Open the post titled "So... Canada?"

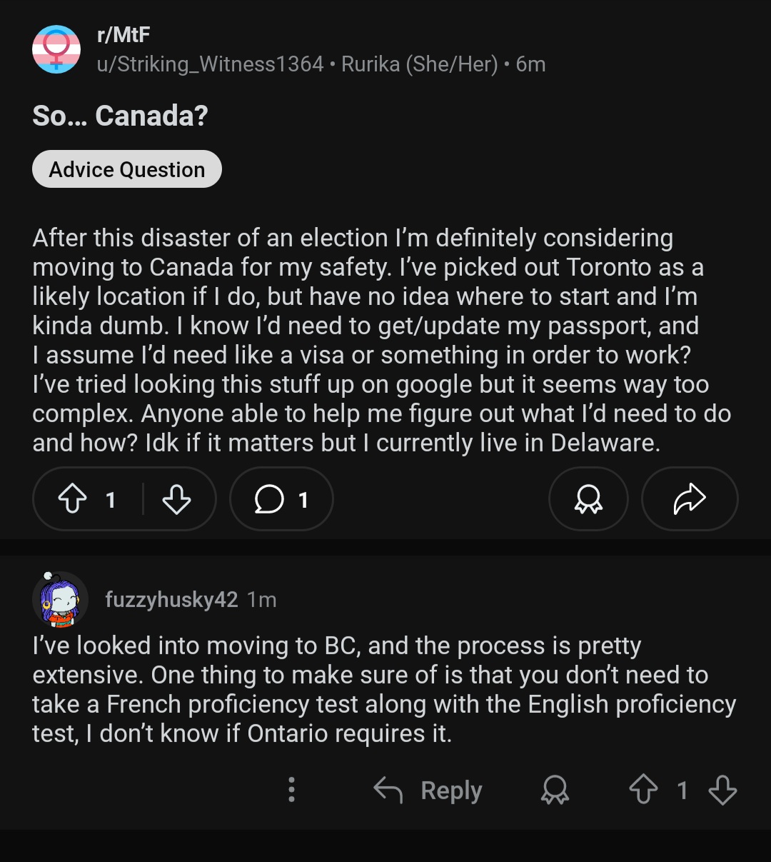(120, 116)
